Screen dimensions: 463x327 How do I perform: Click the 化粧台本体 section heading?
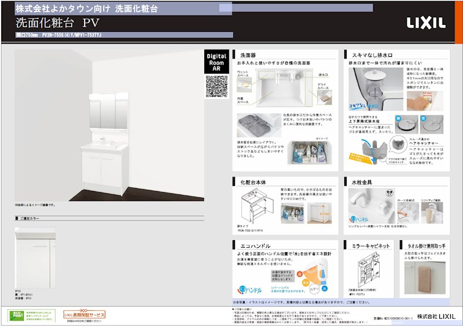(253, 182)
